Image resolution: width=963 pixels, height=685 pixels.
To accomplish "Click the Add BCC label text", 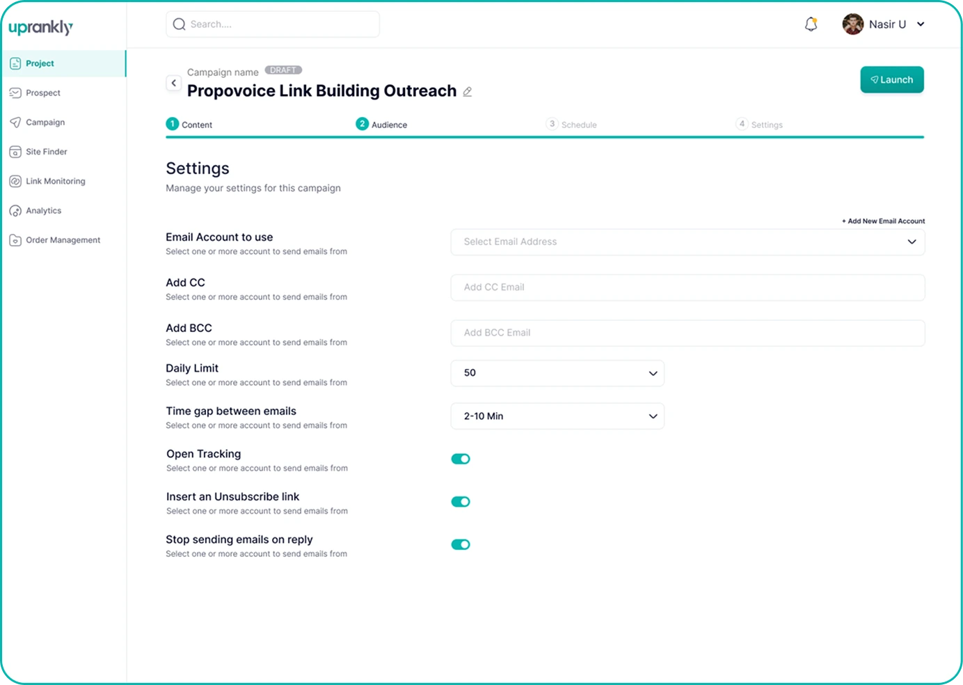I will click(189, 328).
